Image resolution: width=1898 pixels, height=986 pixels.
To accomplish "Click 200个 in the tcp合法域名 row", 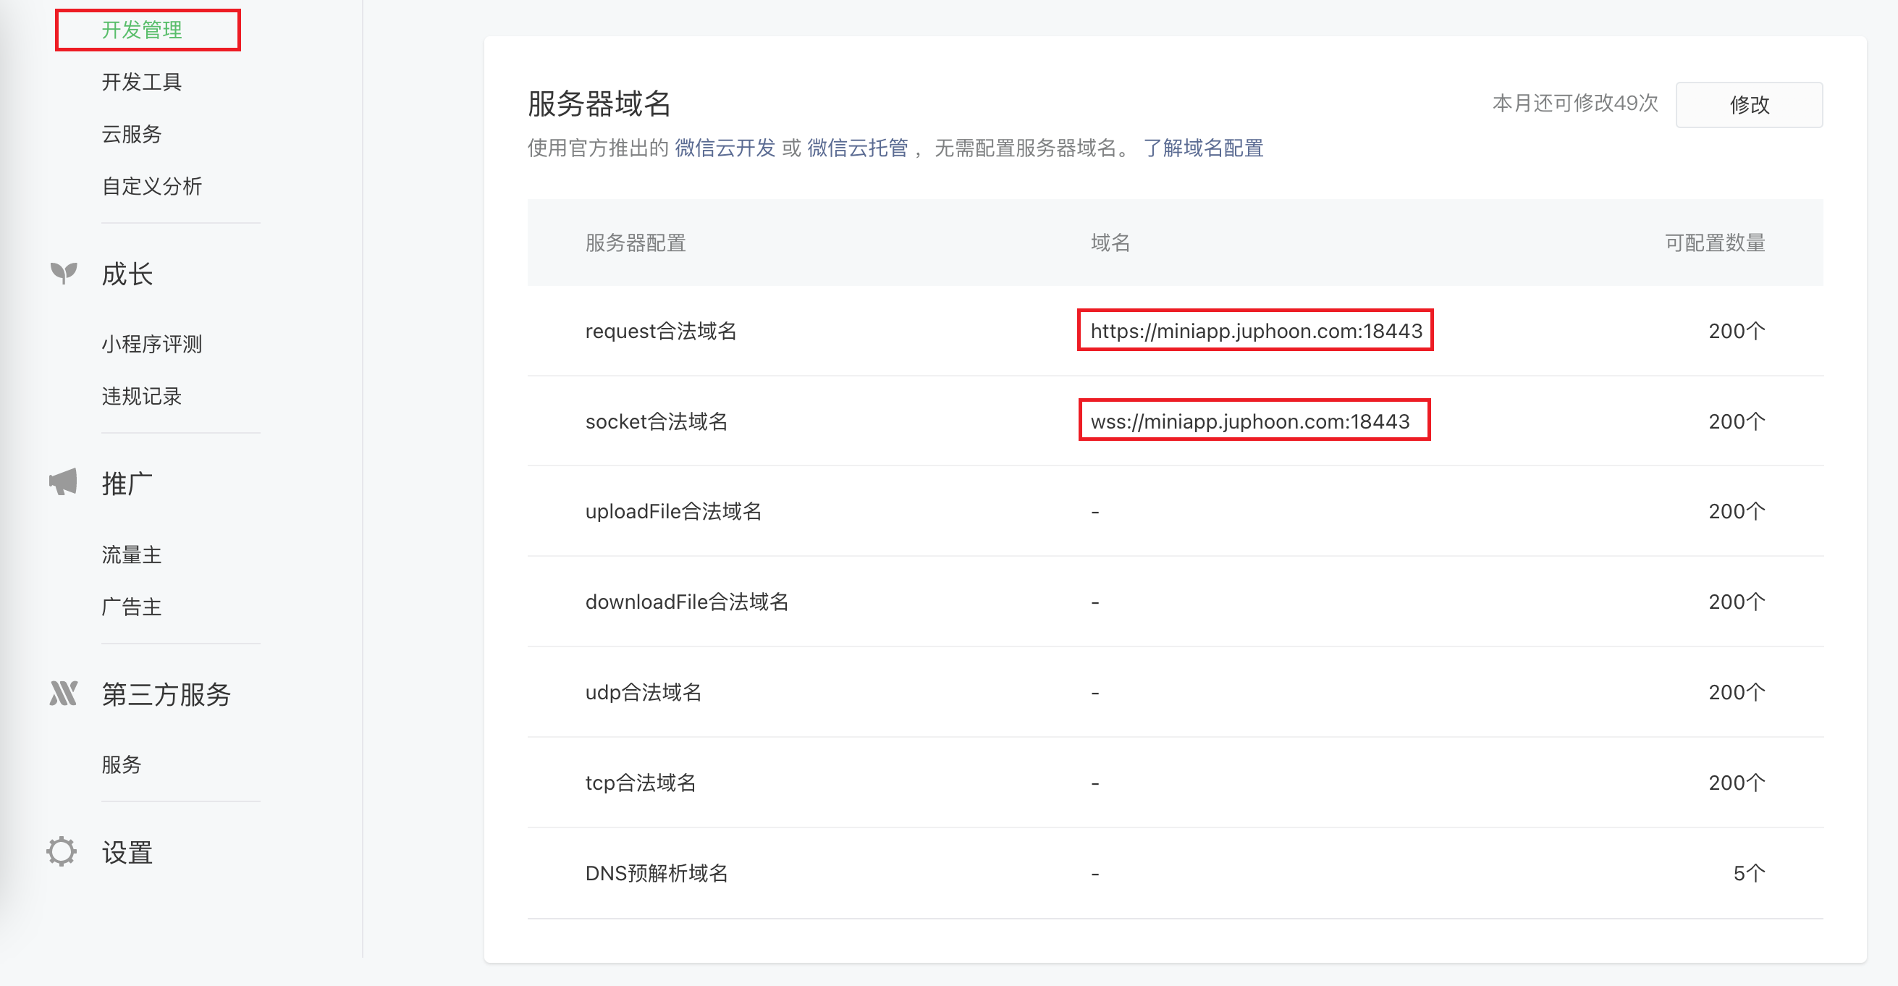I will 1737,783.
